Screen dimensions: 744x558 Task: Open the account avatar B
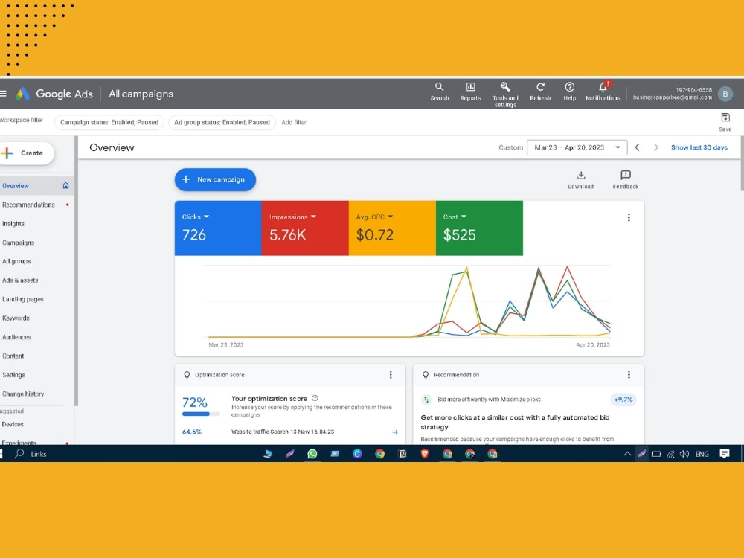[x=725, y=94]
